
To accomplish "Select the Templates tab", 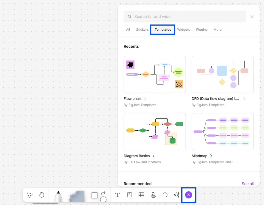I will click(163, 30).
